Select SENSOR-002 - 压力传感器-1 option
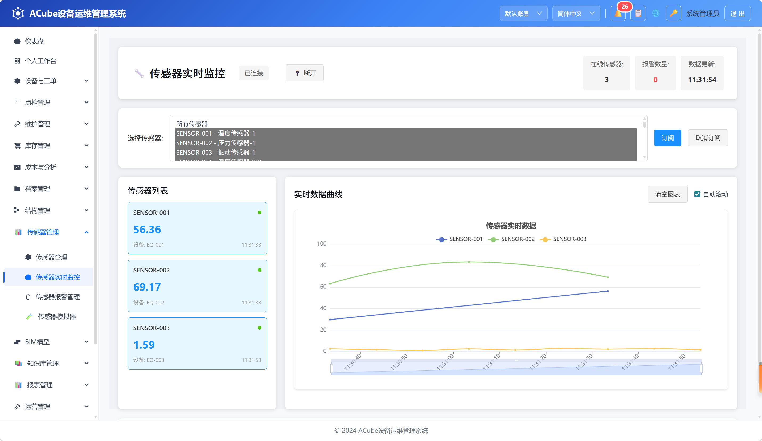 point(406,143)
